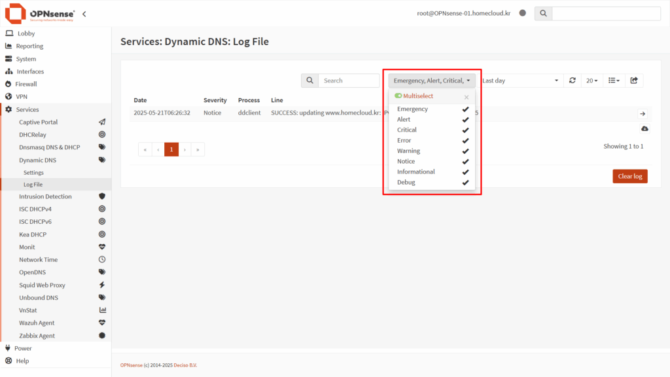The width and height of the screenshot is (670, 377).
Task: Click the Clear log button
Action: (x=629, y=176)
